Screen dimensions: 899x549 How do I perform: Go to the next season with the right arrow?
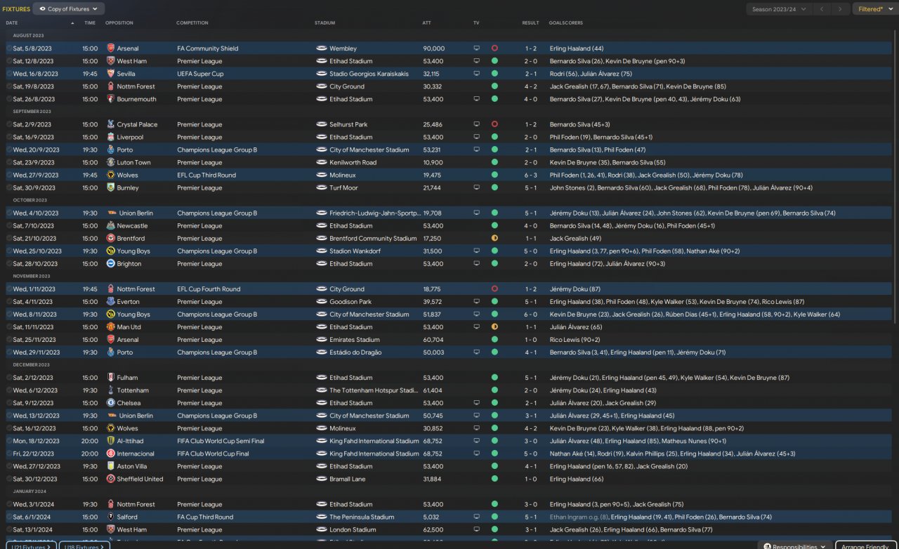(840, 9)
